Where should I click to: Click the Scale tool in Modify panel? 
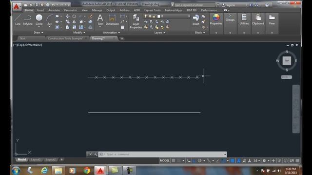tap(74, 27)
